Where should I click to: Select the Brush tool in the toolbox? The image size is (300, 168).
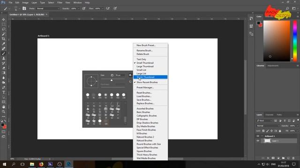pyautogui.click(x=3, y=54)
